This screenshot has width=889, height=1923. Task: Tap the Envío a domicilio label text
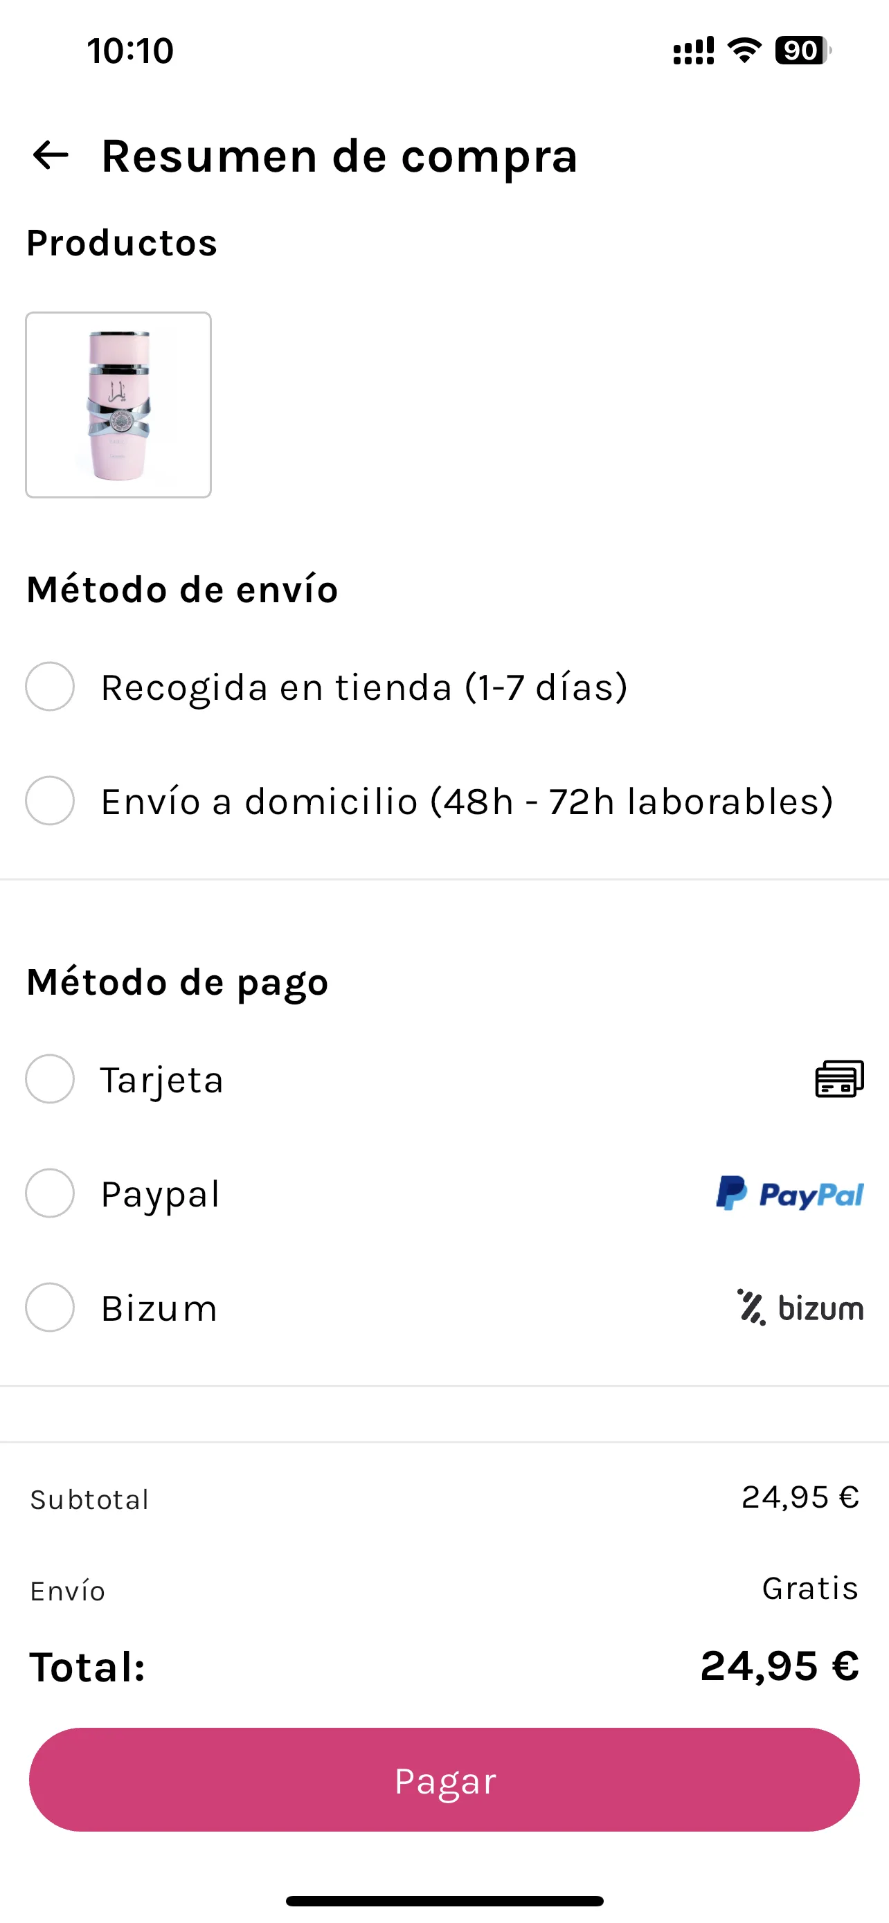(x=467, y=802)
